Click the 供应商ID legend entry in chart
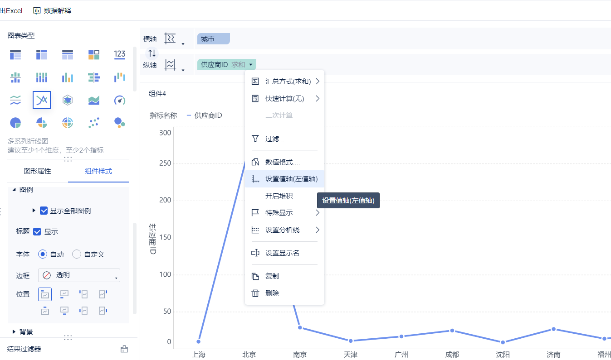Image resolution: width=611 pixels, height=360 pixels. [x=204, y=115]
